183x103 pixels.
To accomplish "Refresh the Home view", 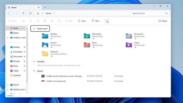I will [x=31, y=13].
